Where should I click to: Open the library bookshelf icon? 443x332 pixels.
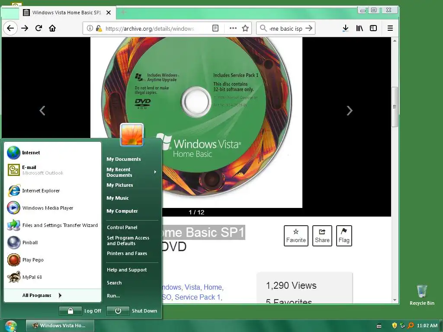tap(360, 28)
